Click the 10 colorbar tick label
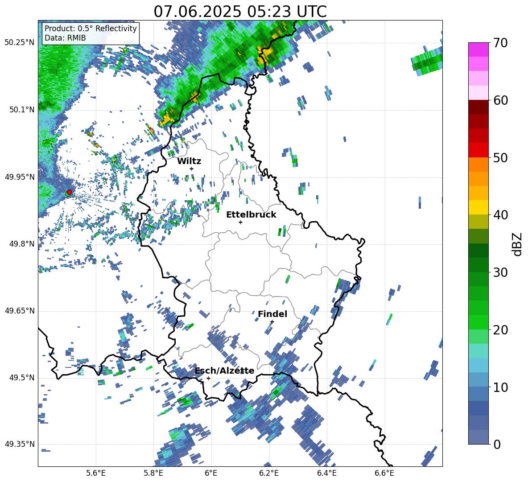The height and width of the screenshot is (482, 528). pos(500,387)
